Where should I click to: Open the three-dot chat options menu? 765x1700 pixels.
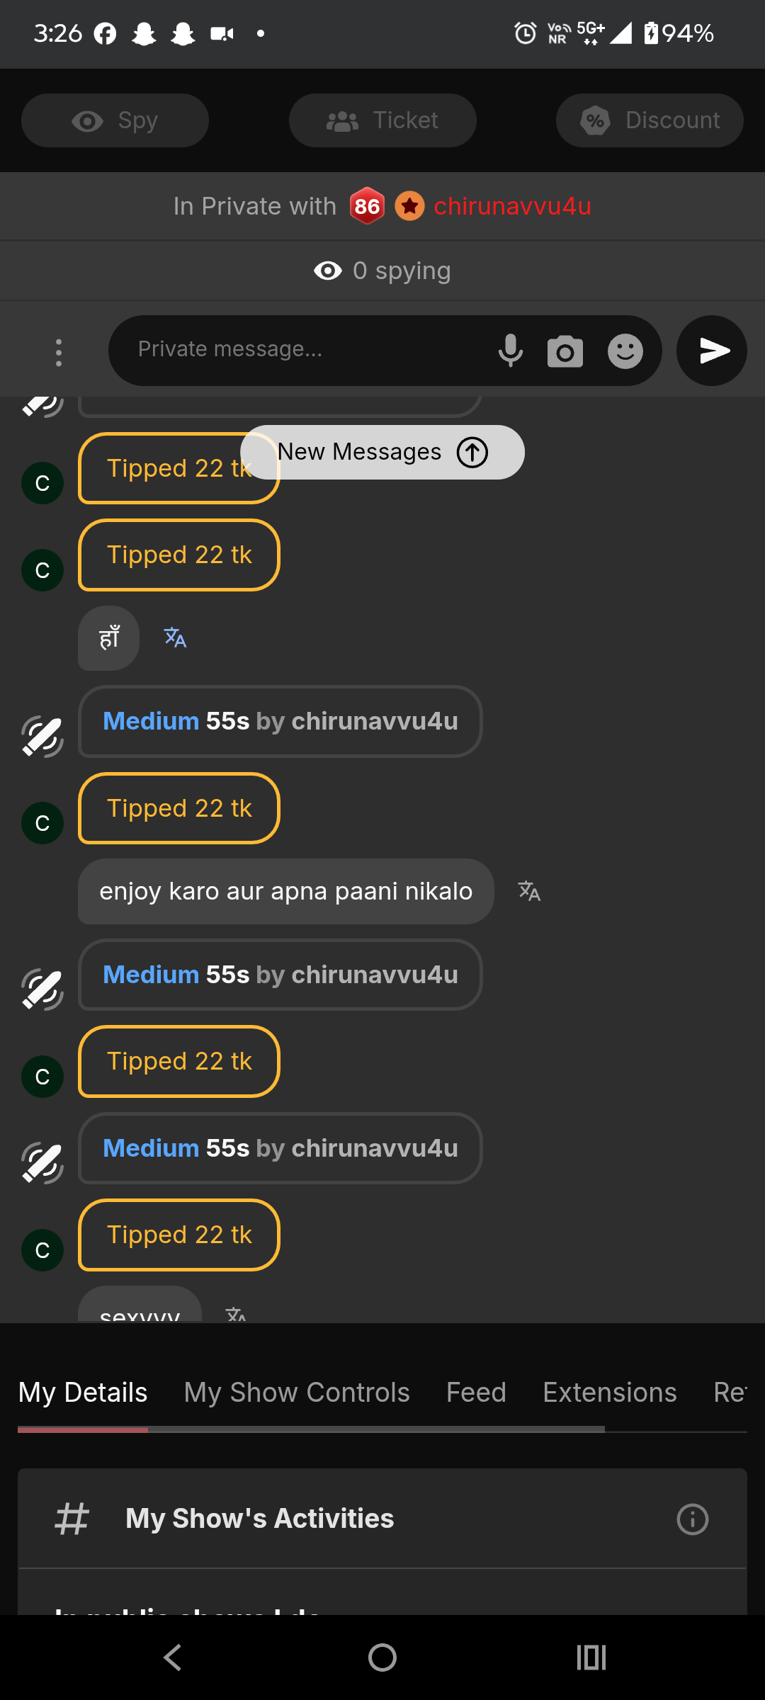point(59,352)
